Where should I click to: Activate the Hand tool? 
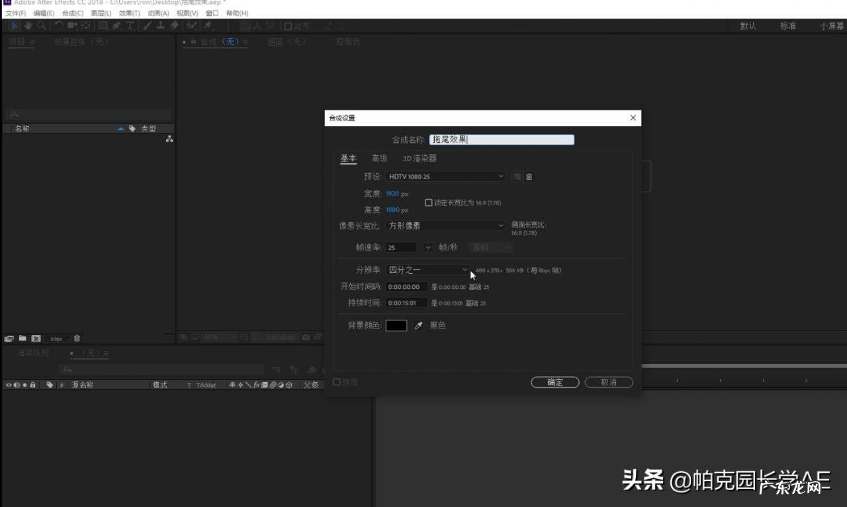pos(27,26)
